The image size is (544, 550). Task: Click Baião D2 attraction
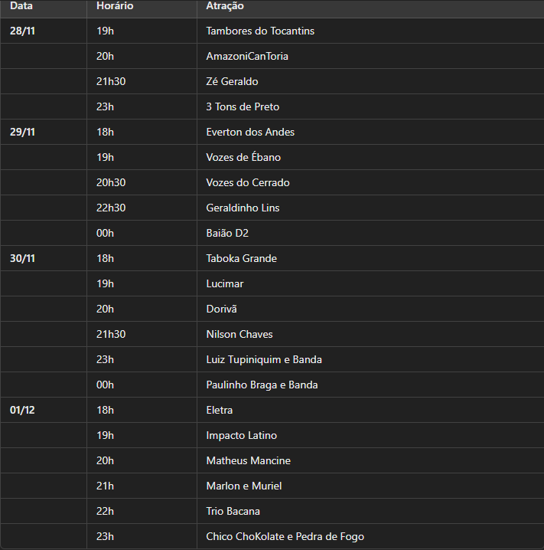click(227, 233)
